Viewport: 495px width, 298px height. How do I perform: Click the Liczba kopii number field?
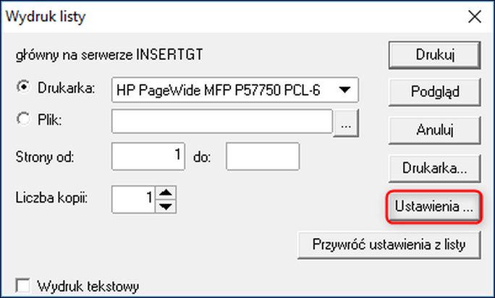133,198
